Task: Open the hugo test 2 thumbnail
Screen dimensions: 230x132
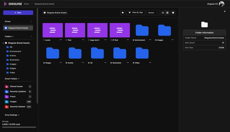Action: [97, 30]
